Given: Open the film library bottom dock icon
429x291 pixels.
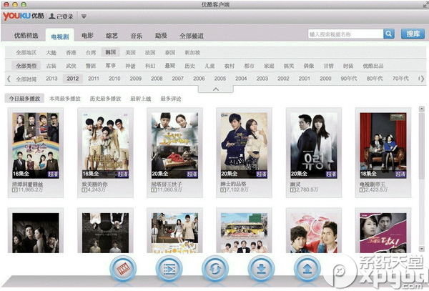Looking at the screenshot, I should (123, 269).
